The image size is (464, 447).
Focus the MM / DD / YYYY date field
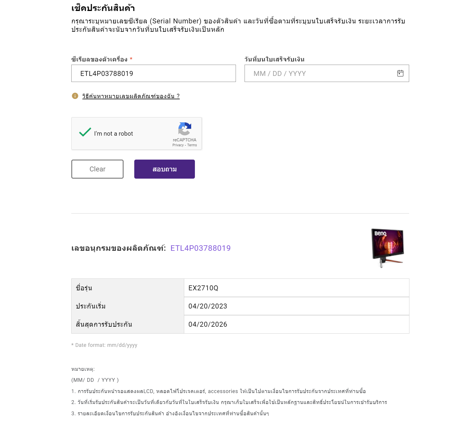[327, 73]
